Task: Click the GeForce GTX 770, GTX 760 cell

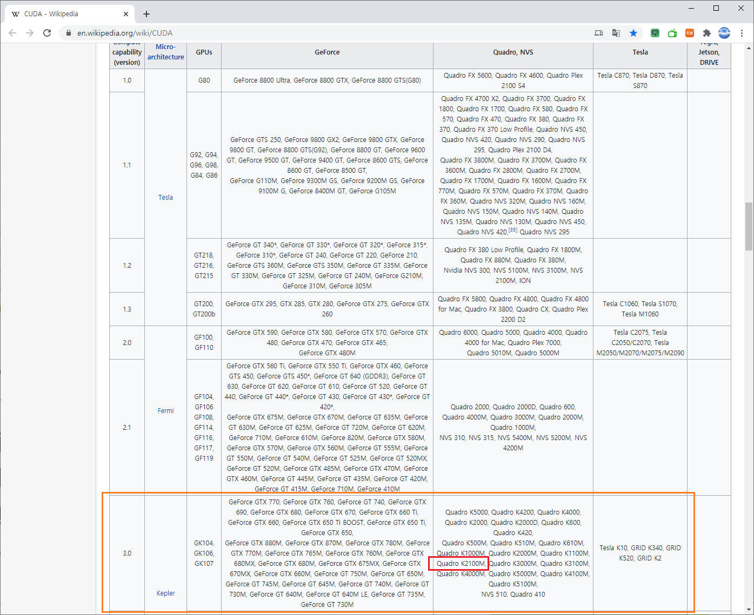Action: pyautogui.click(x=327, y=553)
